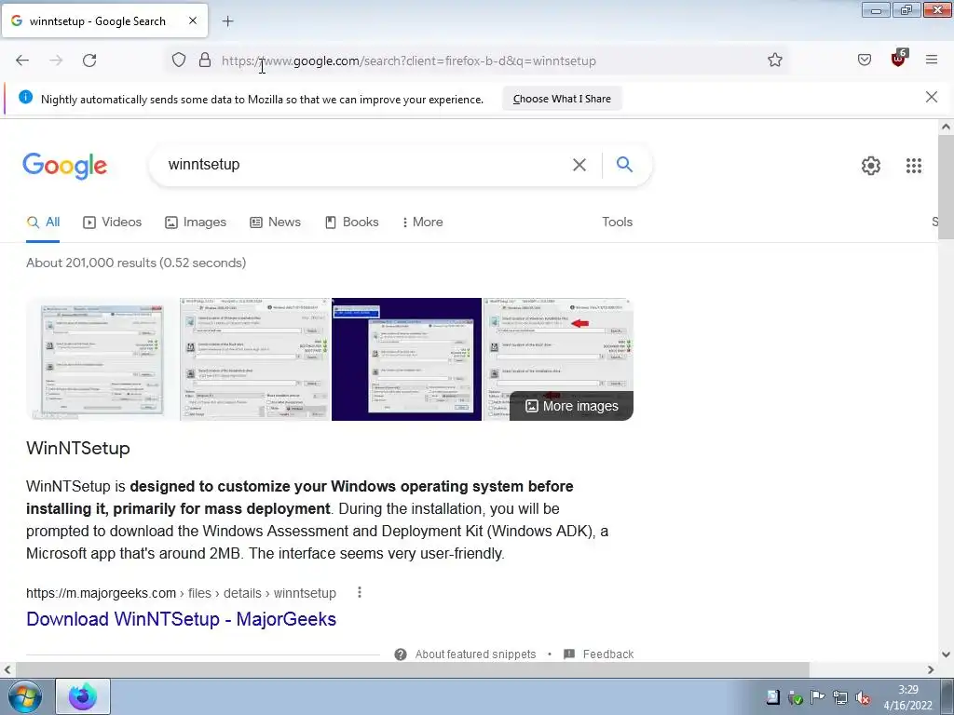Click the Firefox Nightly taskbar icon
The image size is (954, 715).
pos(83,696)
